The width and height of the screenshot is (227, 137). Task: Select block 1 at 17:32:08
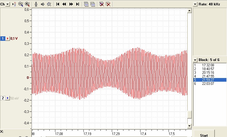pyautogui.click(x=210, y=65)
